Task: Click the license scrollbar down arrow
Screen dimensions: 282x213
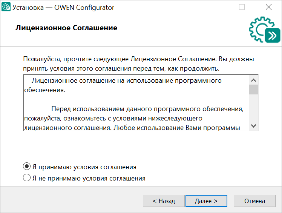Action: 253,126
